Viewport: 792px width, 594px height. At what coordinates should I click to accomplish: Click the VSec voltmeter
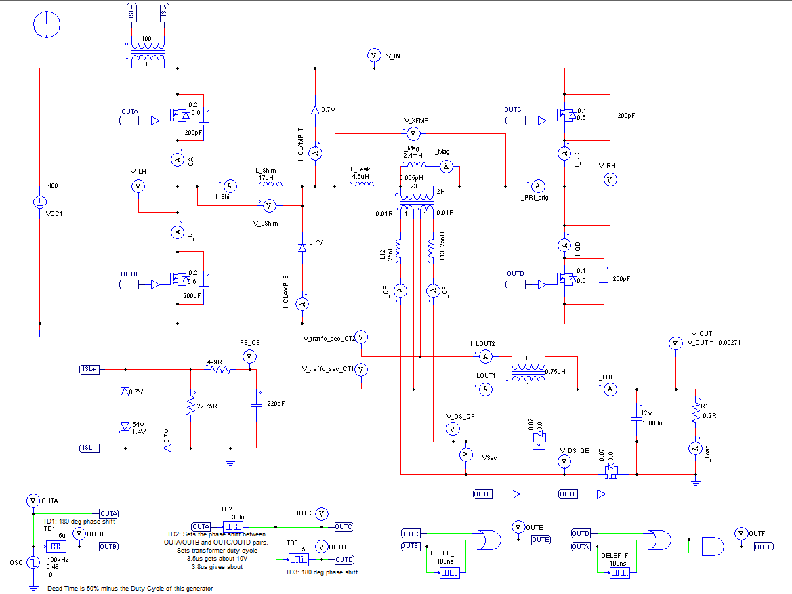tap(465, 455)
